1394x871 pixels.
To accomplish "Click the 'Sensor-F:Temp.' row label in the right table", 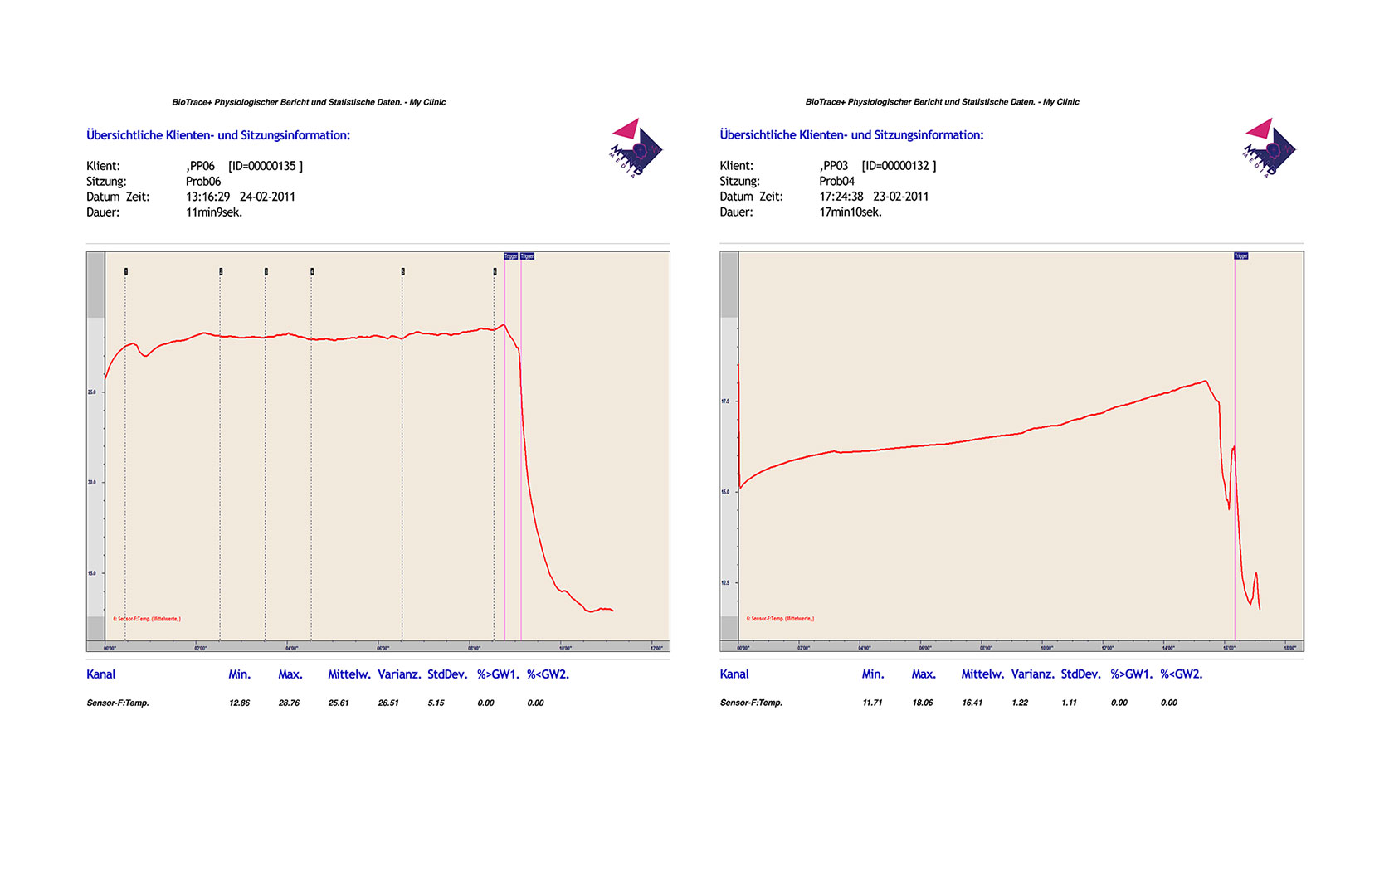I will click(x=751, y=703).
